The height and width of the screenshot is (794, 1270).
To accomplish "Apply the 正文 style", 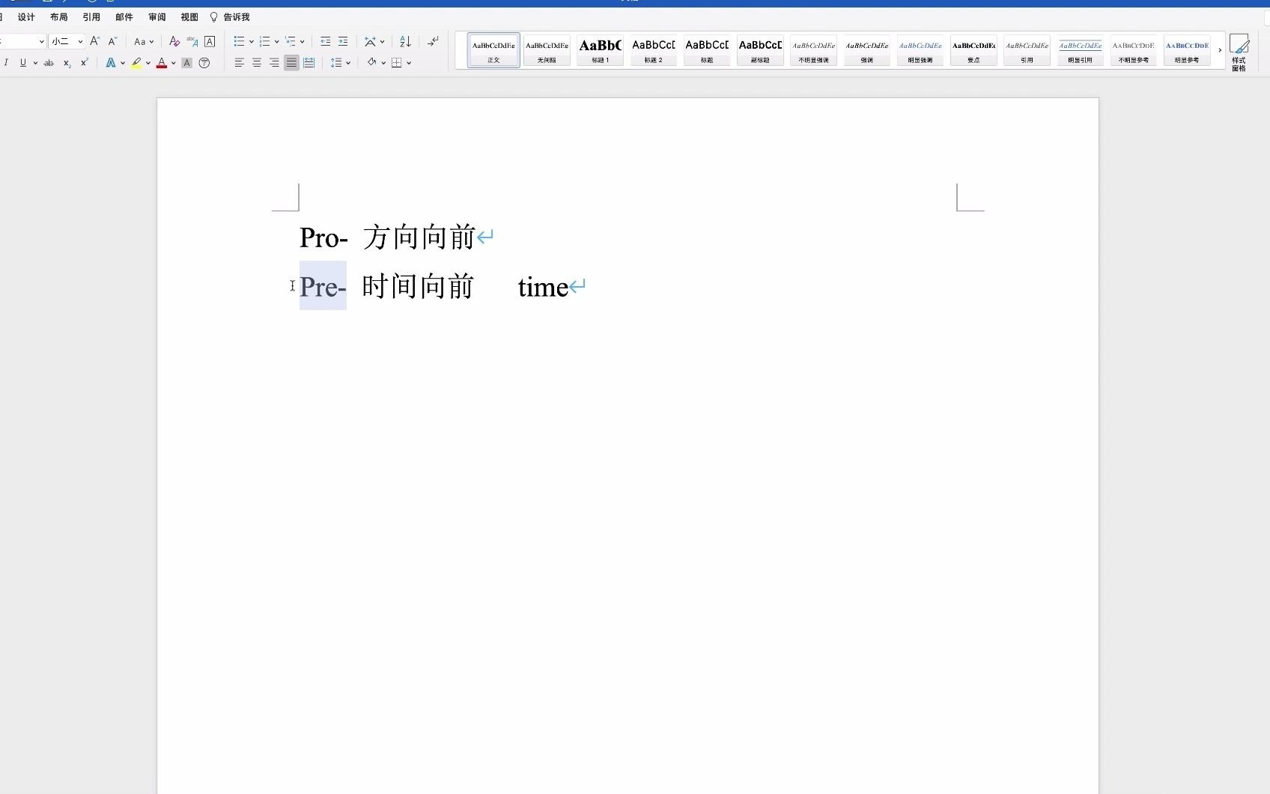I will tap(493, 50).
